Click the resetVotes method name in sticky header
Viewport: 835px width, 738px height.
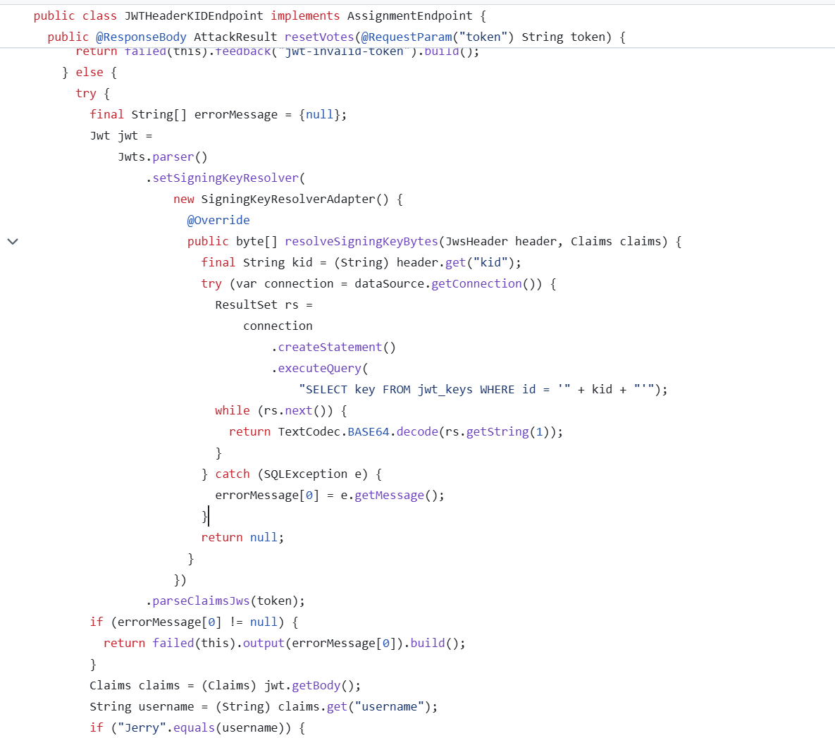coord(320,37)
